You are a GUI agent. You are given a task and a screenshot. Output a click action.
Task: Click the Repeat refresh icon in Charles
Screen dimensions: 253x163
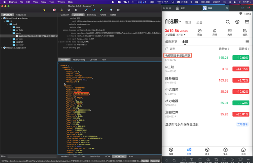pos(94,10)
